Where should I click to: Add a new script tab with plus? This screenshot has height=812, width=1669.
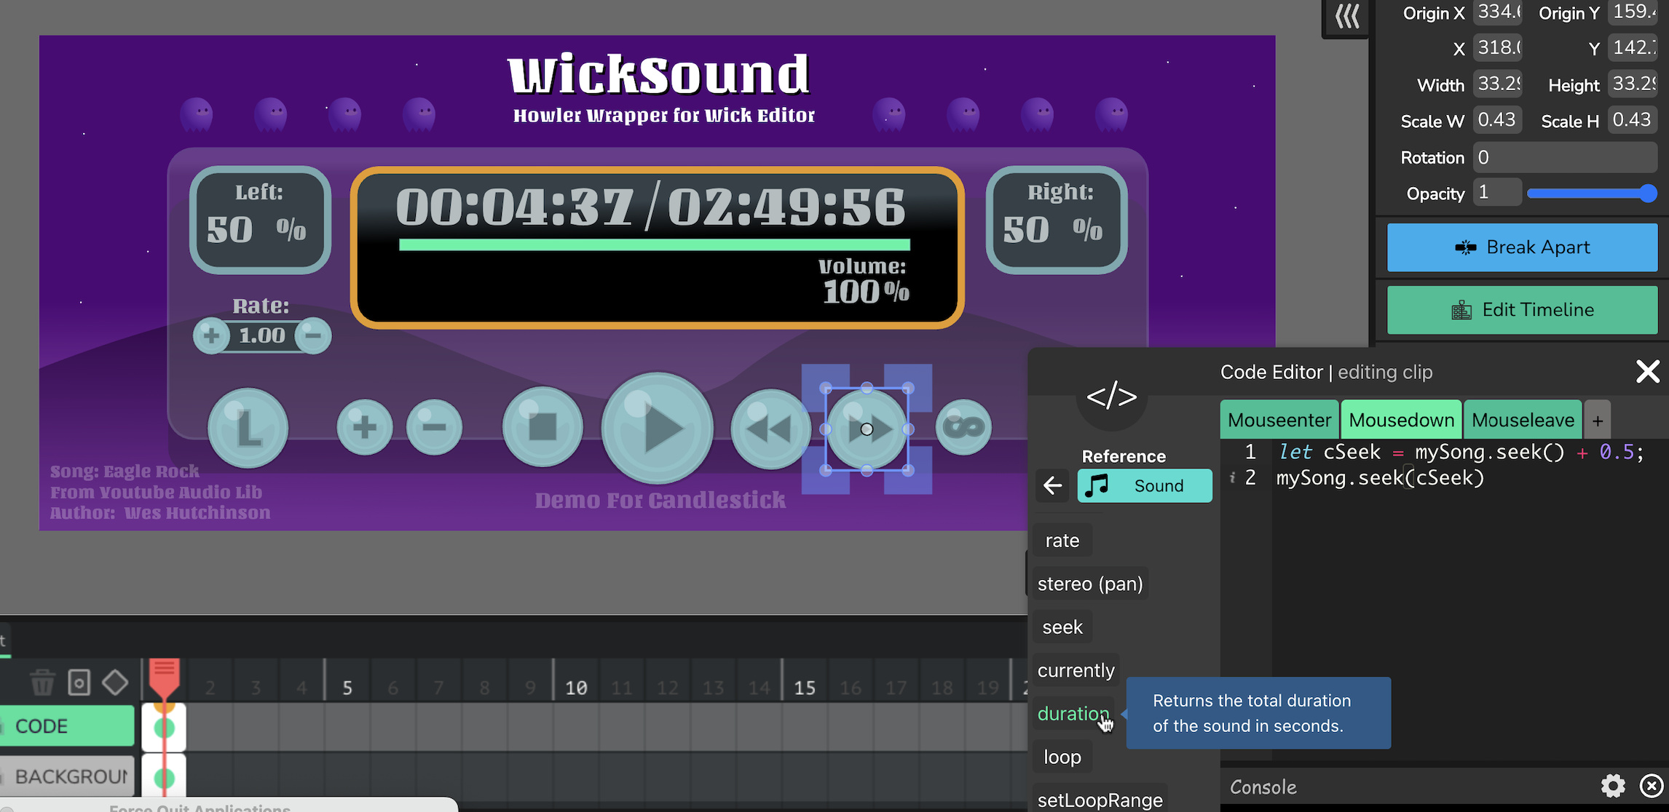[1598, 421]
